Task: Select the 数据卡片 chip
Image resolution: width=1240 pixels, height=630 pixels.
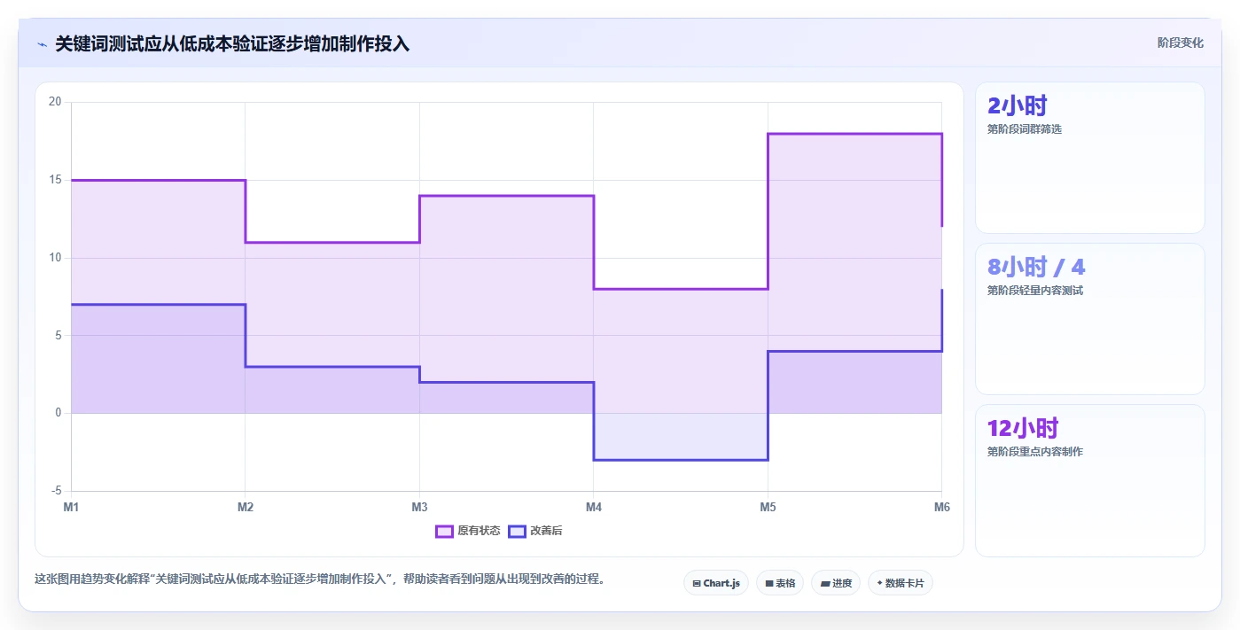Action: [901, 583]
